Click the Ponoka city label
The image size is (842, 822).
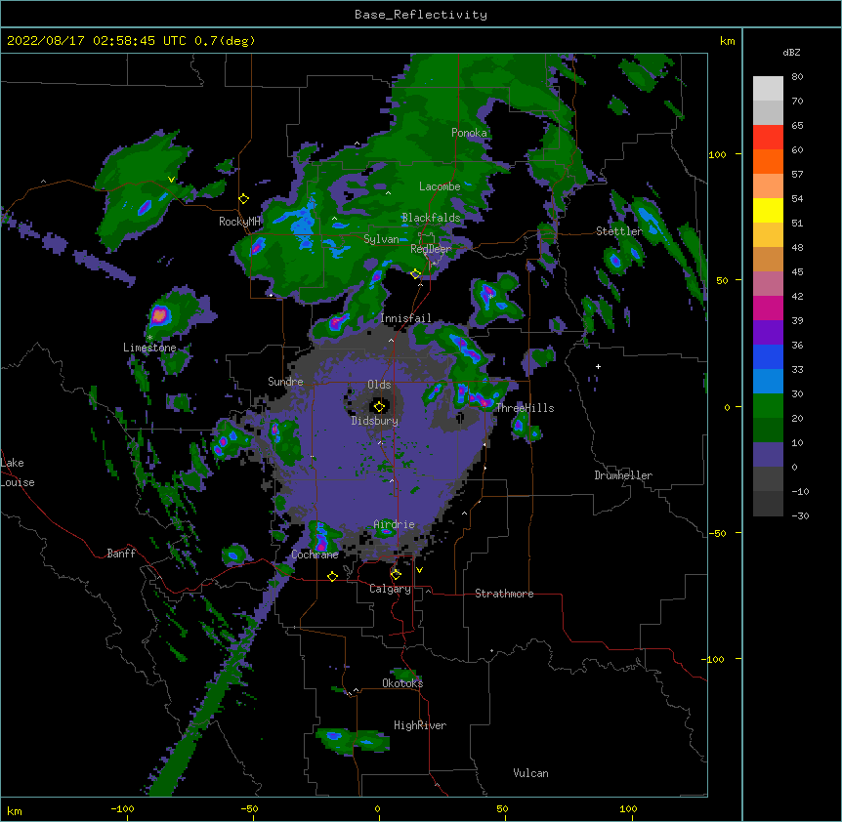(469, 133)
